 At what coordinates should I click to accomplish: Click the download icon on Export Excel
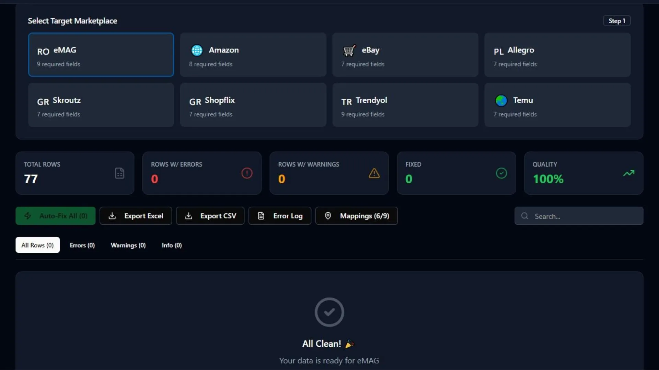(112, 216)
